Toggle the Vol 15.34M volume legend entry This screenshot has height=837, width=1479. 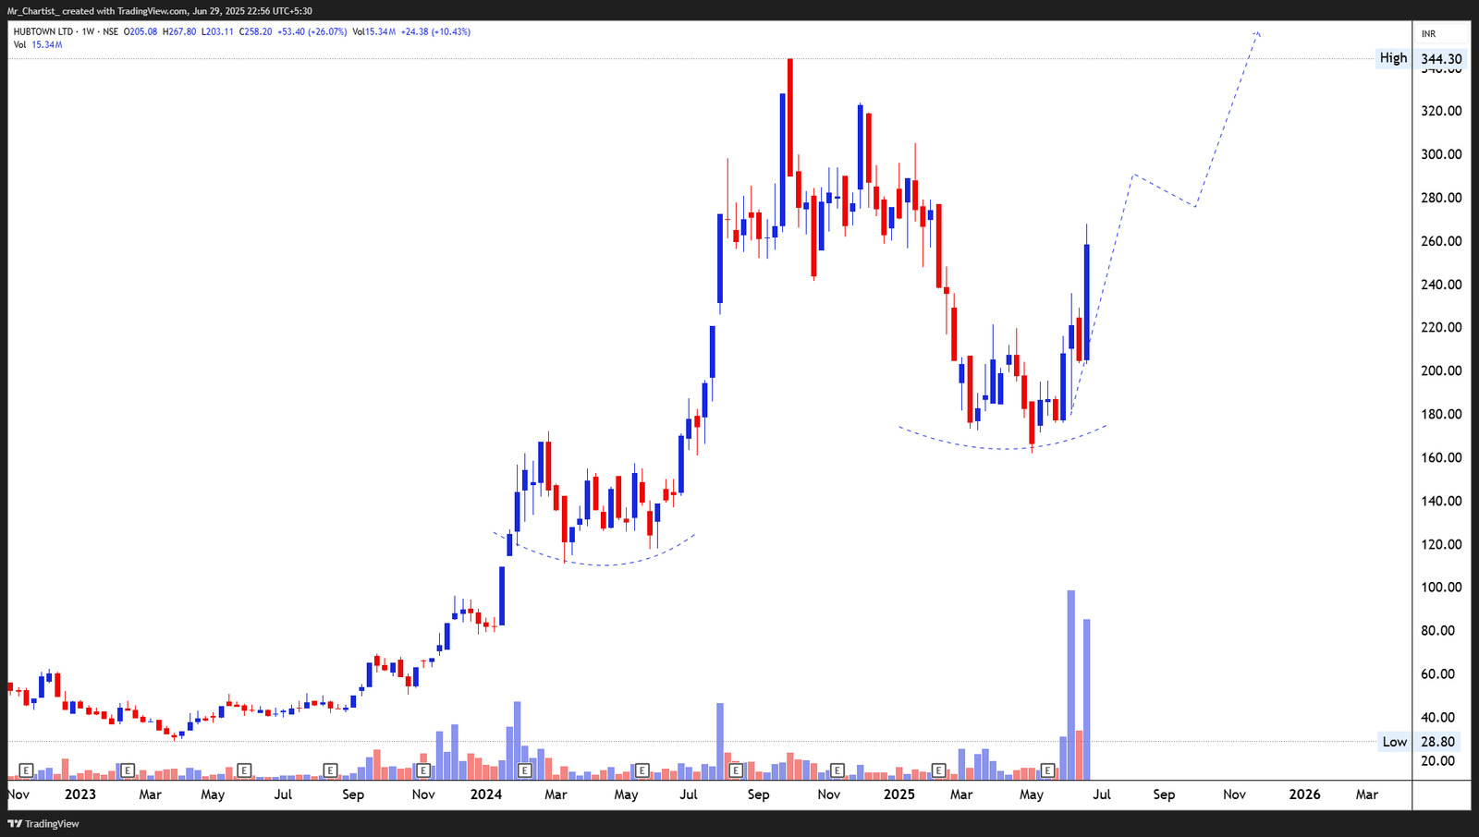[x=37, y=42]
